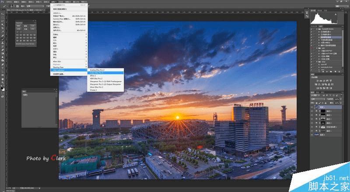
Task: Click the histogram graph panel
Action: (324, 18)
